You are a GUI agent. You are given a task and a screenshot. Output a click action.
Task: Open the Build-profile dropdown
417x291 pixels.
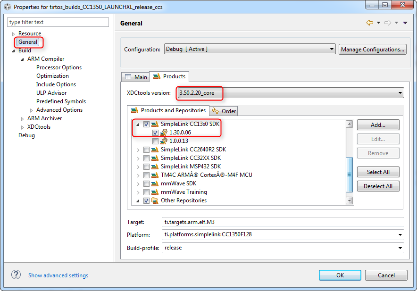pyautogui.click(x=283, y=248)
